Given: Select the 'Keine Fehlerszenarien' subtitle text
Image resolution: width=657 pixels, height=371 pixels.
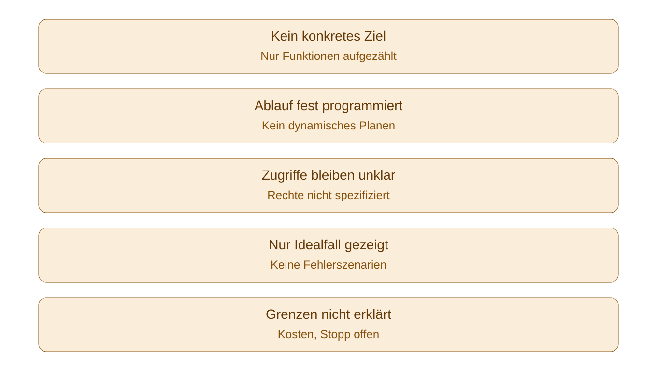Looking at the screenshot, I should (x=328, y=265).
